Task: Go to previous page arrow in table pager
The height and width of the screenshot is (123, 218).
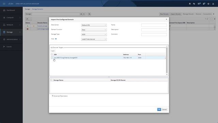Action: (210, 19)
